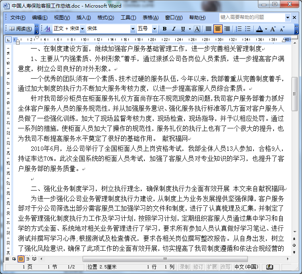Toggle numbered list
The image size is (302, 274).
(x=239, y=29)
